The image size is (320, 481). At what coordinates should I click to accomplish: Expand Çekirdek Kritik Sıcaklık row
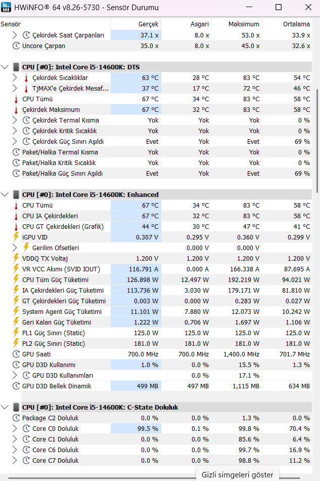[x=15, y=131]
